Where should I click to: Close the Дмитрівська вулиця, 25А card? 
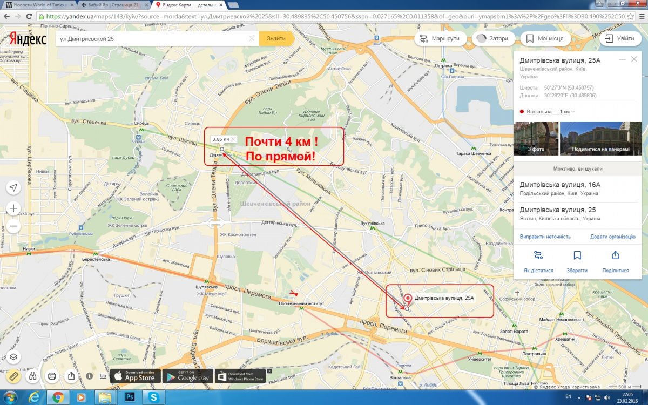[x=634, y=59]
